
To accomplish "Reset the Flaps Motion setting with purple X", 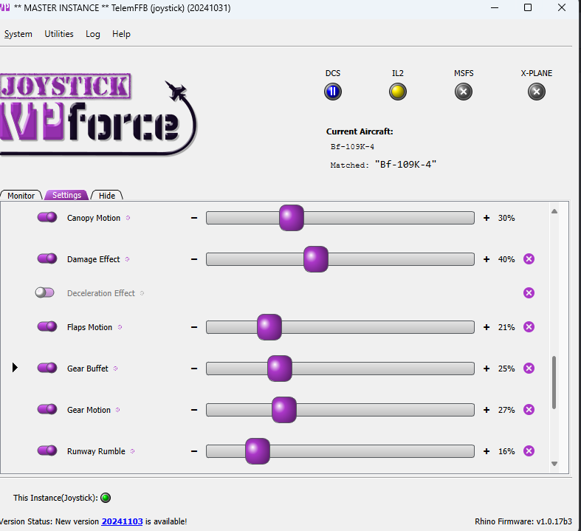I will click(x=529, y=327).
